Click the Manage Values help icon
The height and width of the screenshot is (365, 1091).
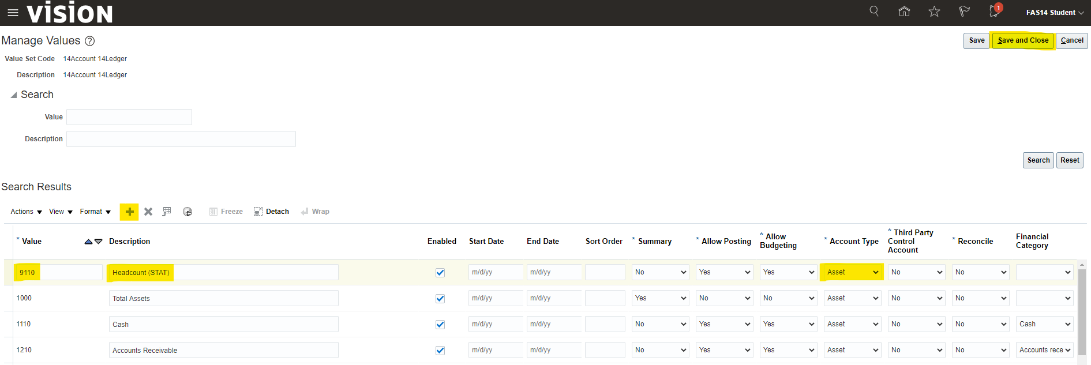(x=90, y=41)
